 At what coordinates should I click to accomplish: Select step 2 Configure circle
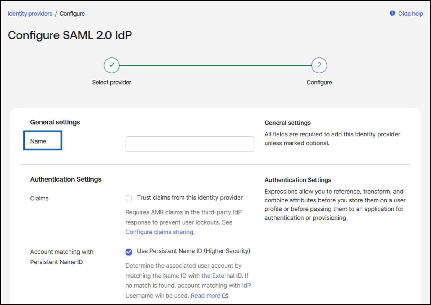319,65
